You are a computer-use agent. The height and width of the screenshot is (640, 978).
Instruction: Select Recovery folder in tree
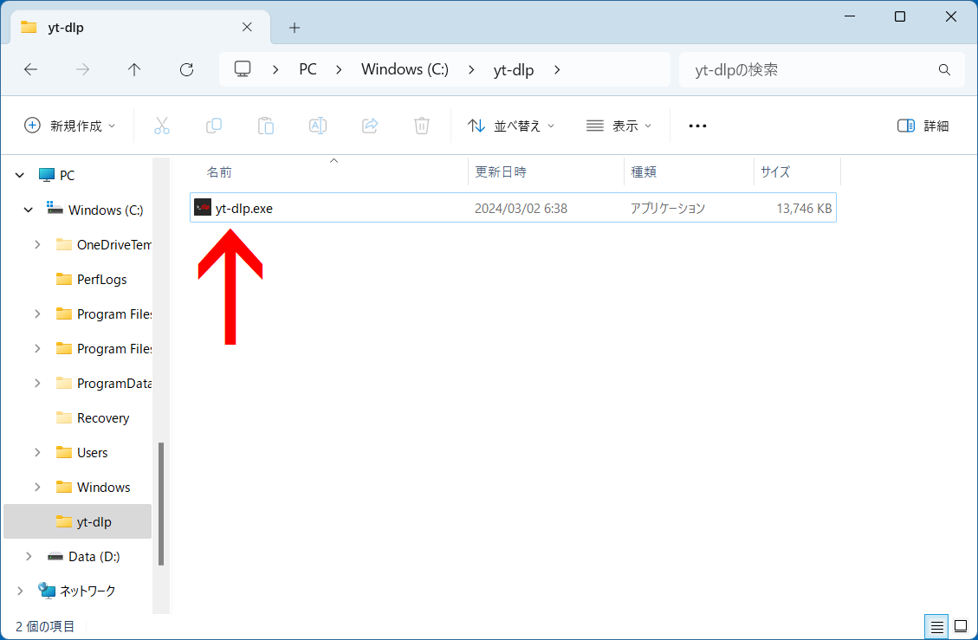103,418
